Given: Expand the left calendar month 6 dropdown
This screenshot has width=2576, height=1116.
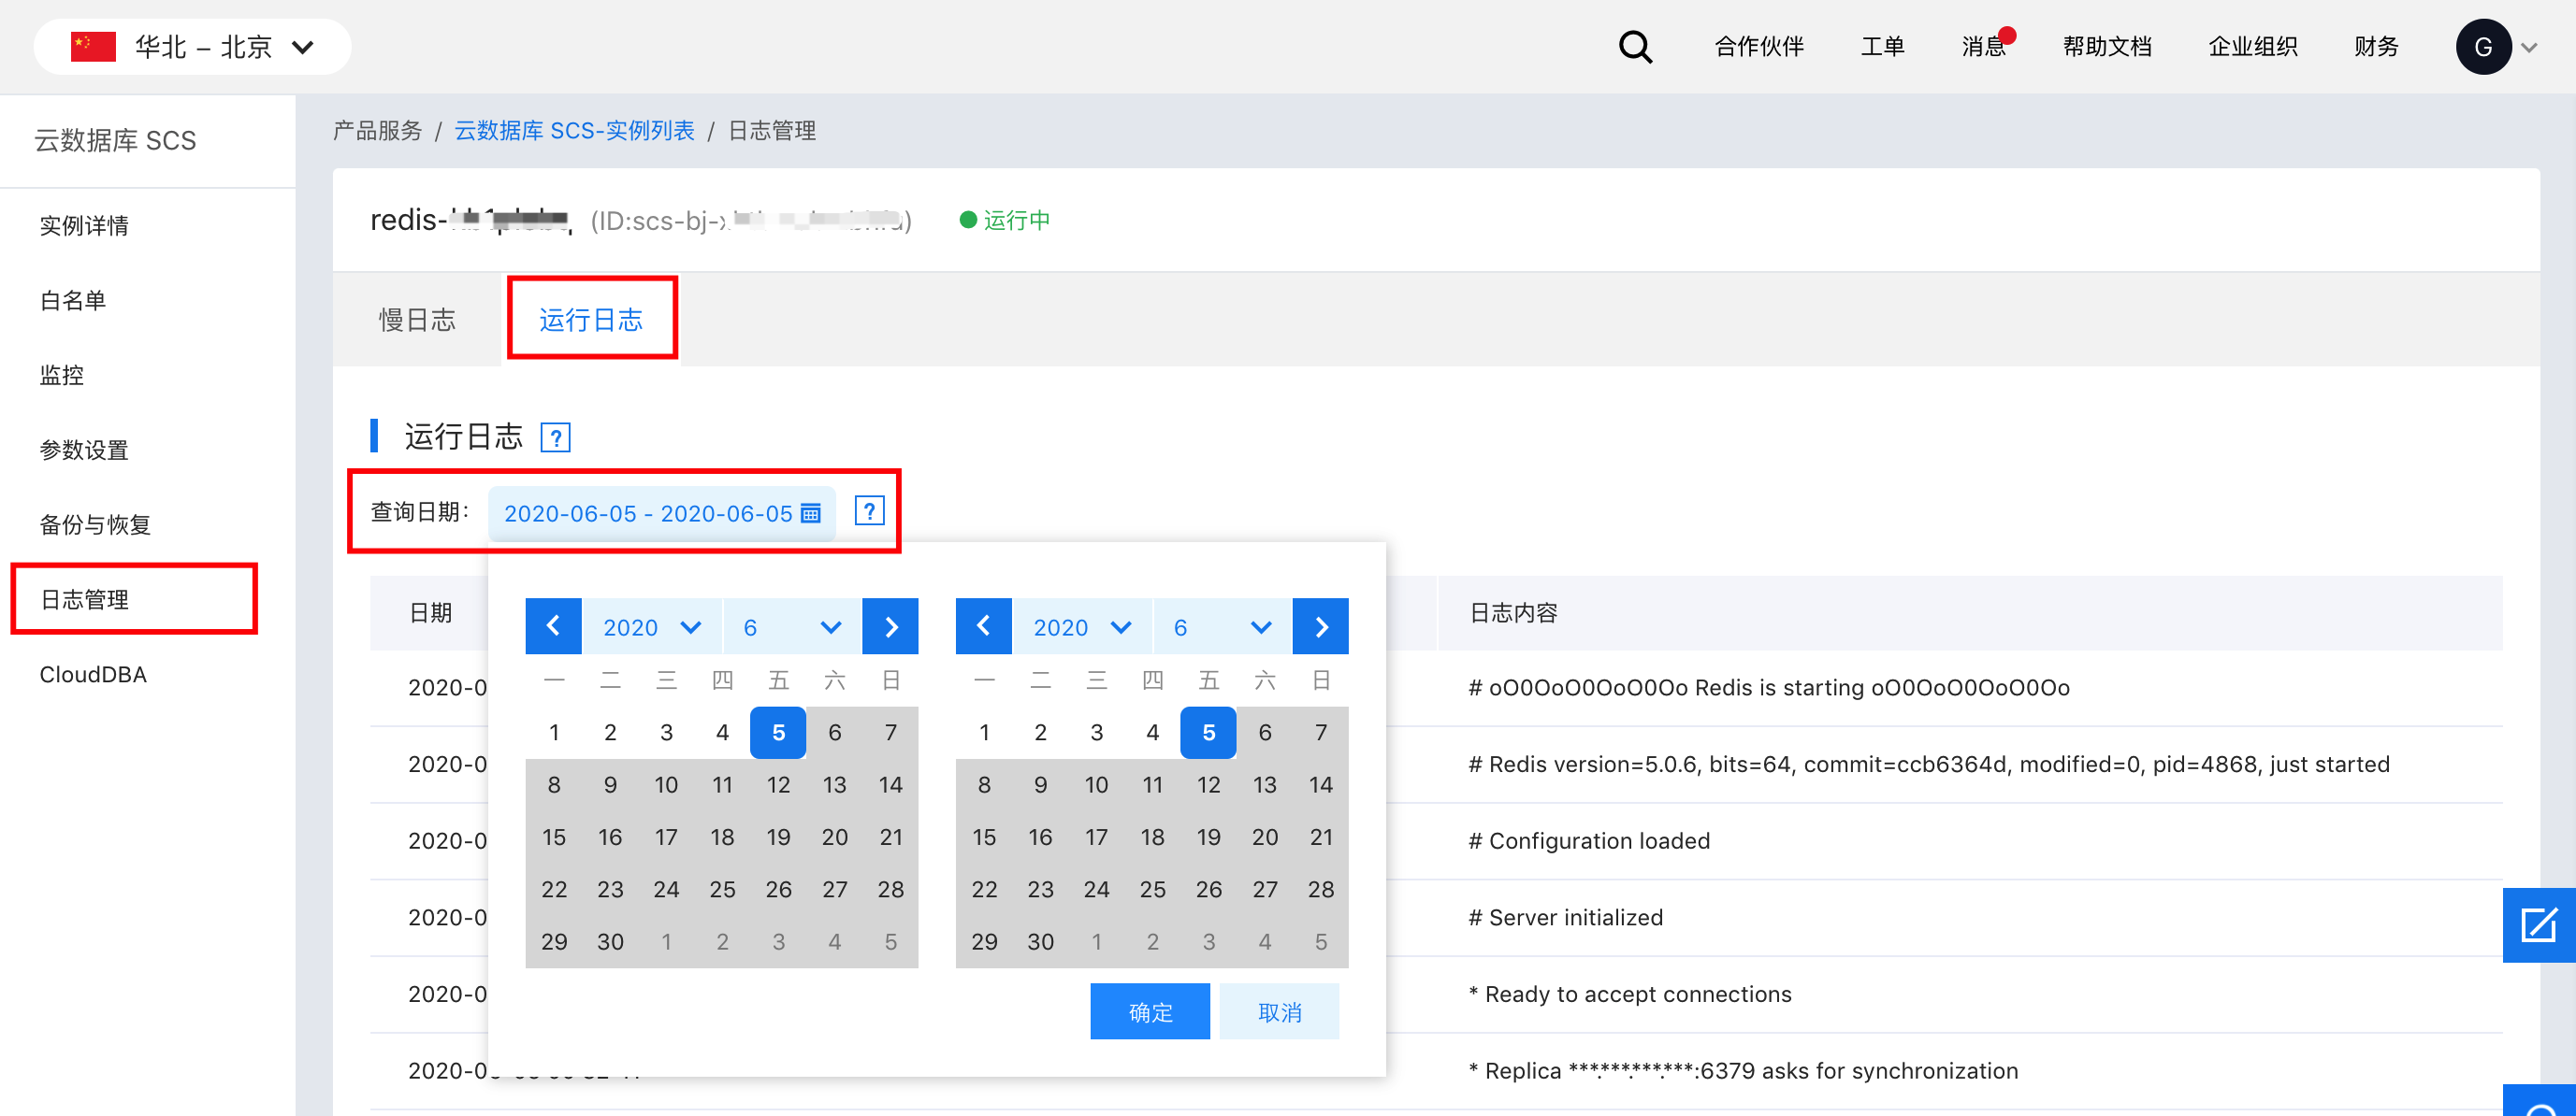Looking at the screenshot, I should (792, 626).
